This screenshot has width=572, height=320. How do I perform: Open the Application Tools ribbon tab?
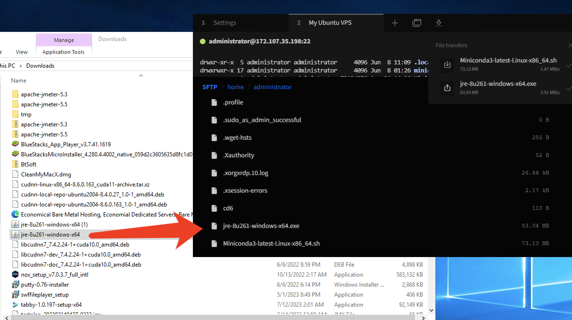[x=64, y=52]
